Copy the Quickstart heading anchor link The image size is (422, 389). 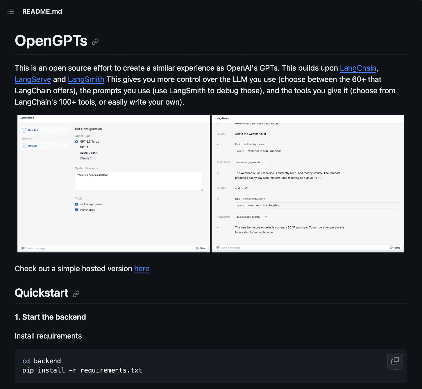[76, 294]
